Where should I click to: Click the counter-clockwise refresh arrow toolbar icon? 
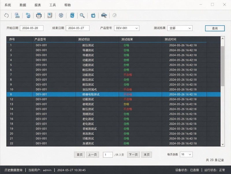[x=6, y=15]
